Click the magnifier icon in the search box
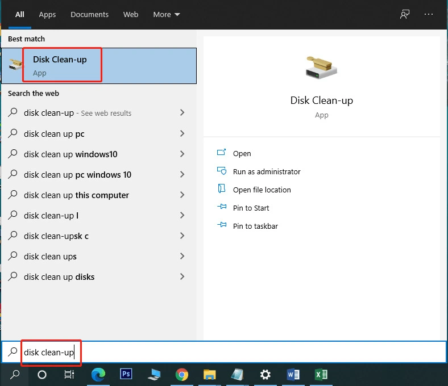Screen dimensions: 448x386 point(13,352)
